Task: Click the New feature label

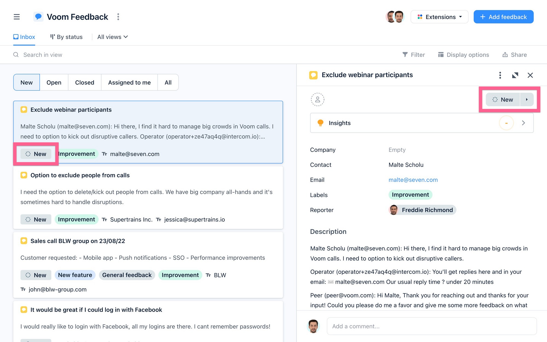Action: point(75,275)
